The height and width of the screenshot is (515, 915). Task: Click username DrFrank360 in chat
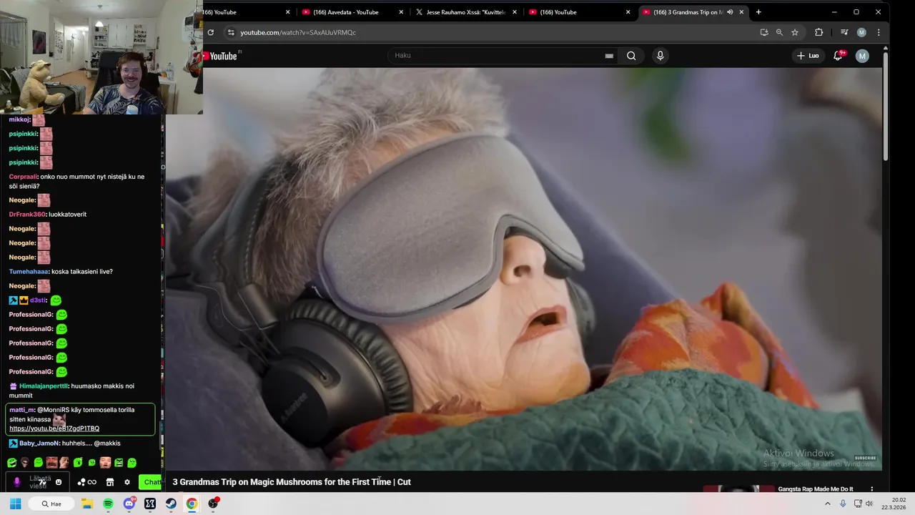tap(27, 215)
